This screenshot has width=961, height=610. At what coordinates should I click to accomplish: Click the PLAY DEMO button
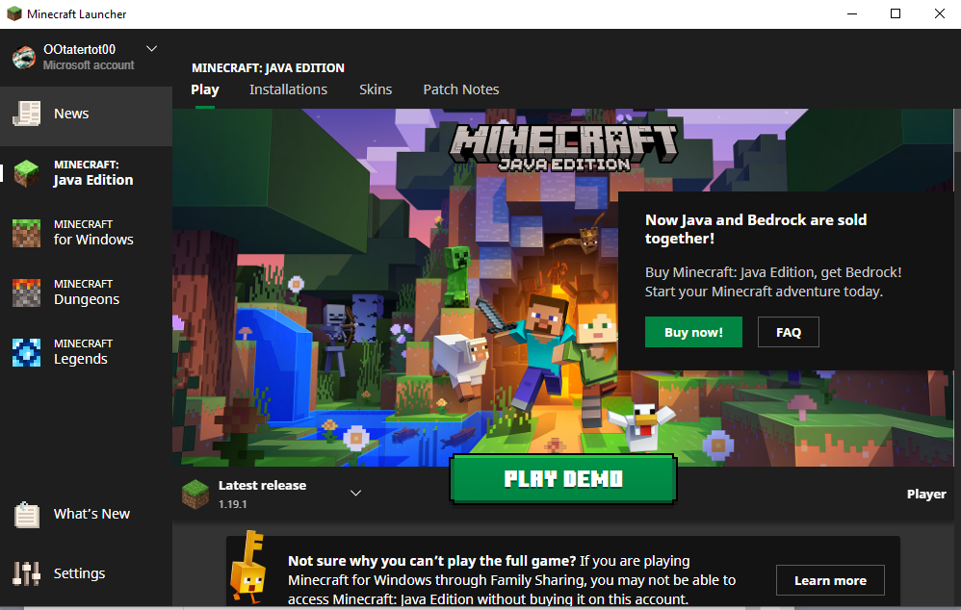click(x=563, y=479)
